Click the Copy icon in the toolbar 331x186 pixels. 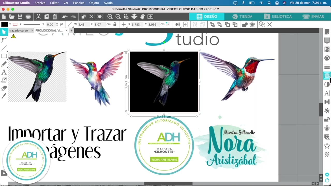pyautogui.click(x=46, y=17)
